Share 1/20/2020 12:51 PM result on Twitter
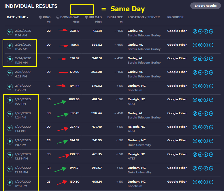This screenshot has height=191, width=224. tap(200, 182)
